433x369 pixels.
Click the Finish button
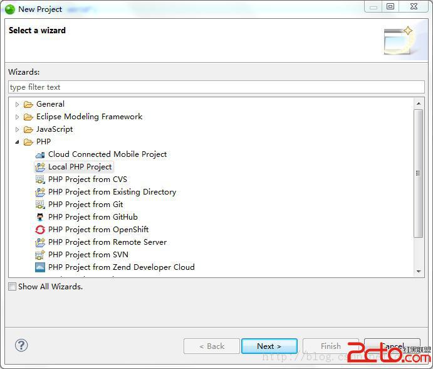pyautogui.click(x=331, y=346)
